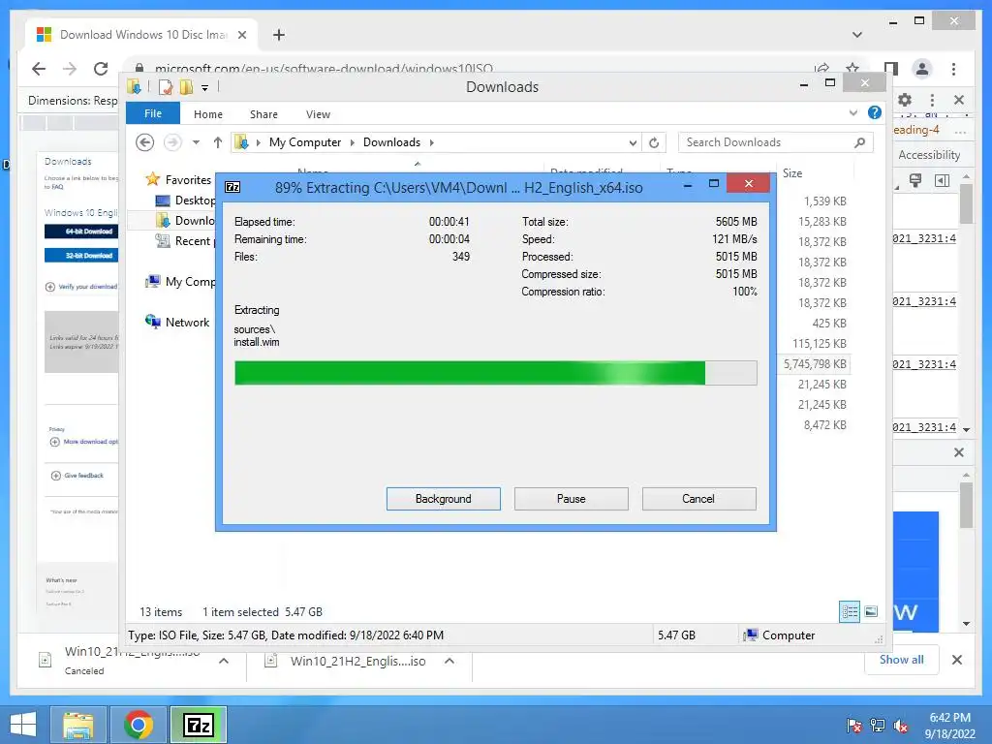Viewport: 992px width, 744px height.
Task: Click the extraction progress bar
Action: coord(495,373)
